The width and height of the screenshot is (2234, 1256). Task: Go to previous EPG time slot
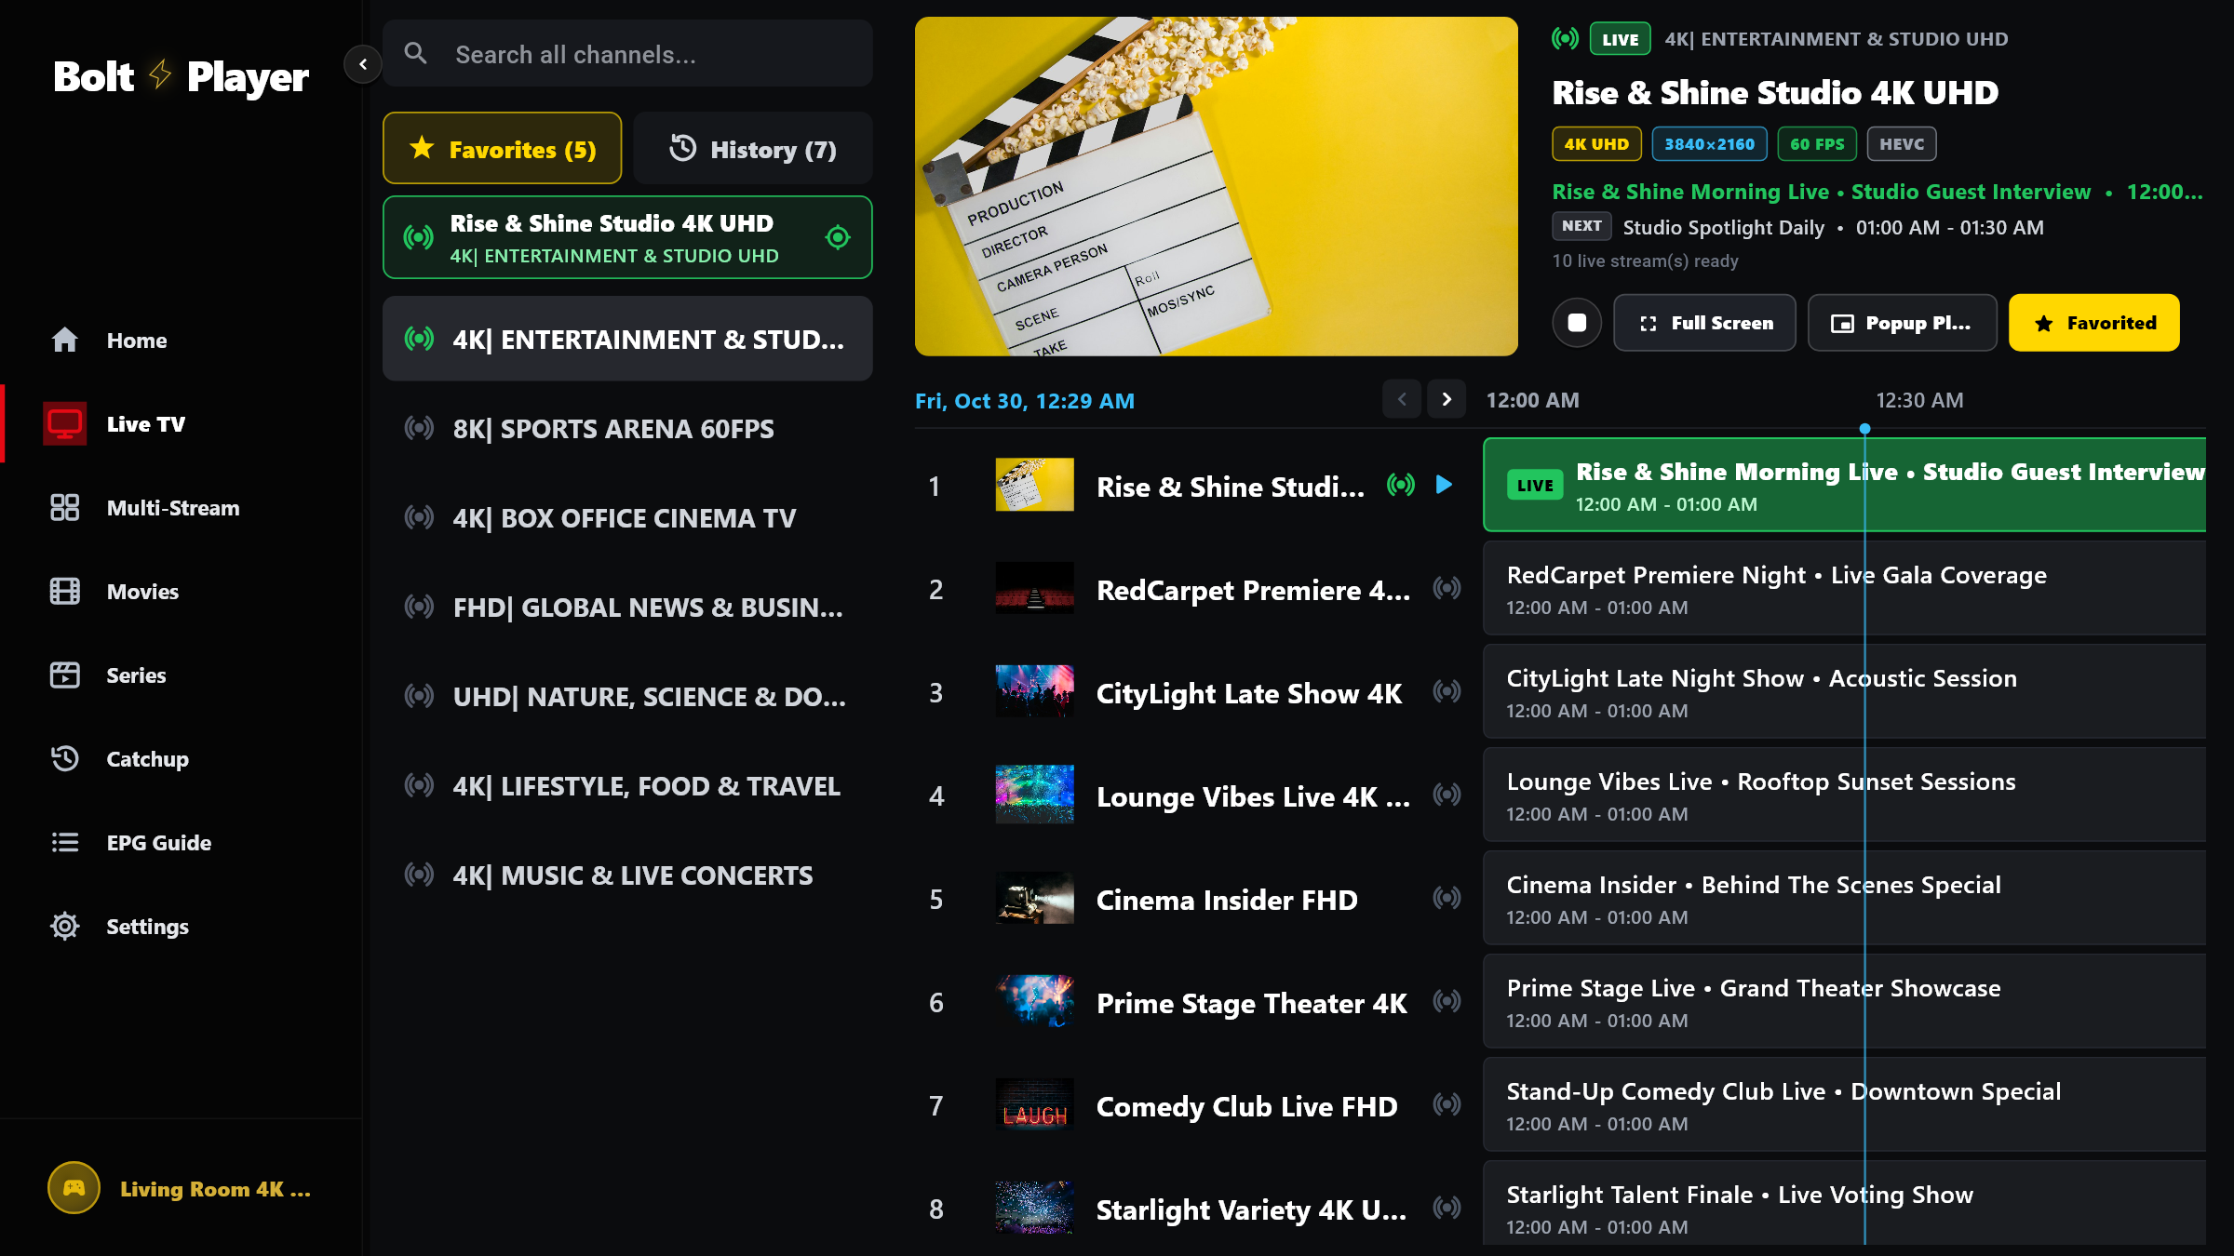click(x=1402, y=399)
